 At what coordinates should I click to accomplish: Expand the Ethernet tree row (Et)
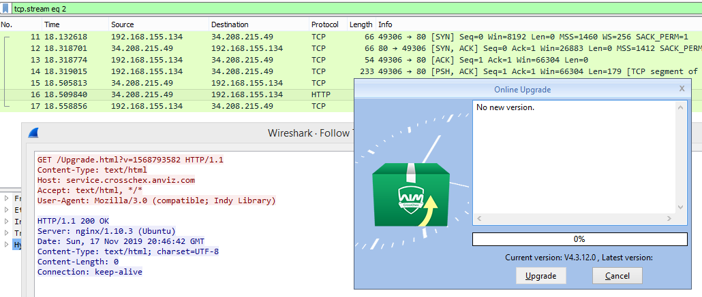click(6, 209)
